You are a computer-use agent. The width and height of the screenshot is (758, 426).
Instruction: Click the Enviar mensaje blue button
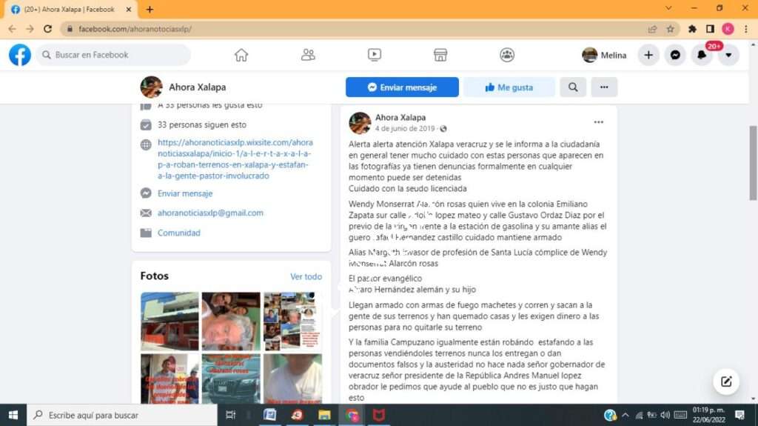pos(402,87)
